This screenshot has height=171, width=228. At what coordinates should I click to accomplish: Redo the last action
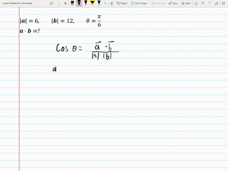coord(209,3)
